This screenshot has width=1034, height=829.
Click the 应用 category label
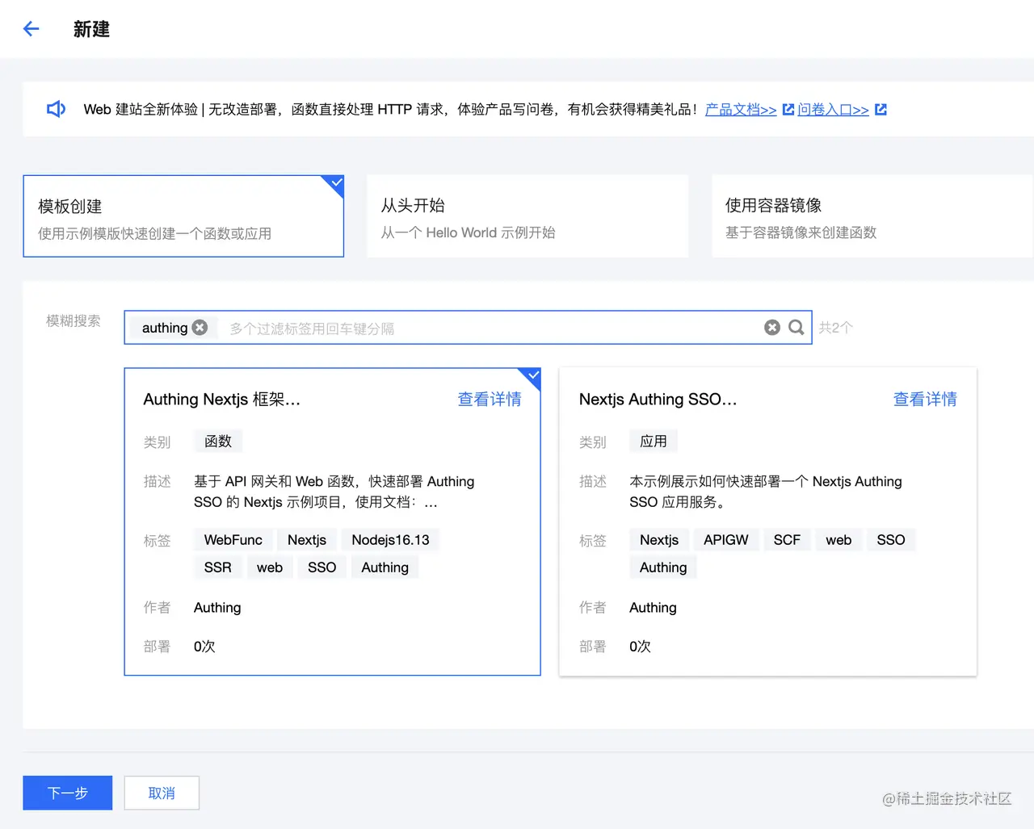point(654,442)
